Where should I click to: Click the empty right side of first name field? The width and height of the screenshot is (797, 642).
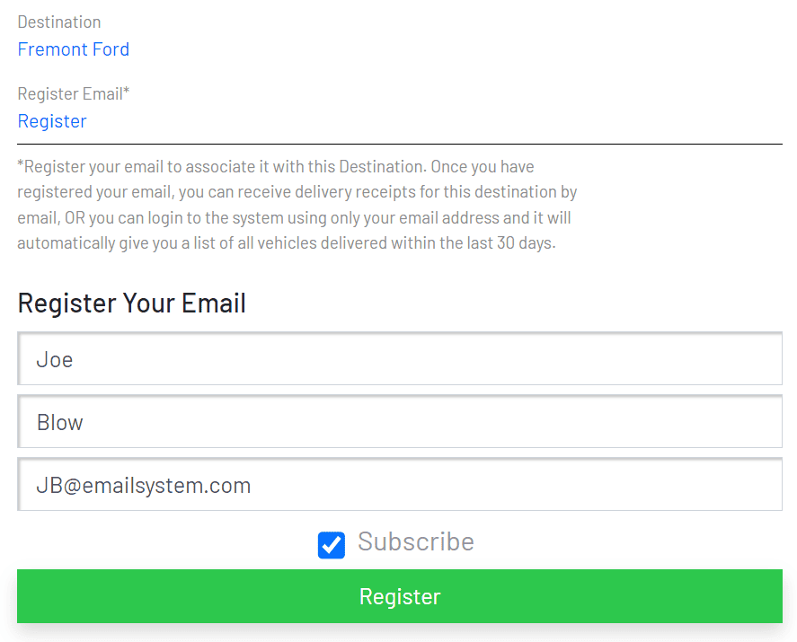click(629, 359)
